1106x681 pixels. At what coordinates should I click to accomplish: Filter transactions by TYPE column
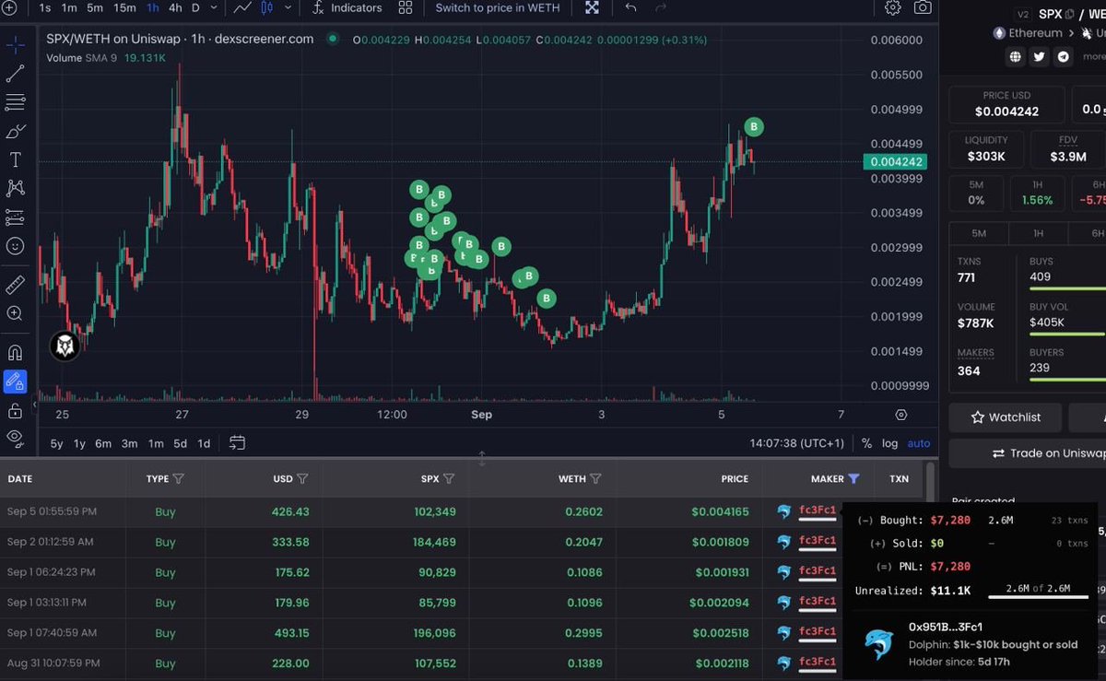tap(178, 479)
